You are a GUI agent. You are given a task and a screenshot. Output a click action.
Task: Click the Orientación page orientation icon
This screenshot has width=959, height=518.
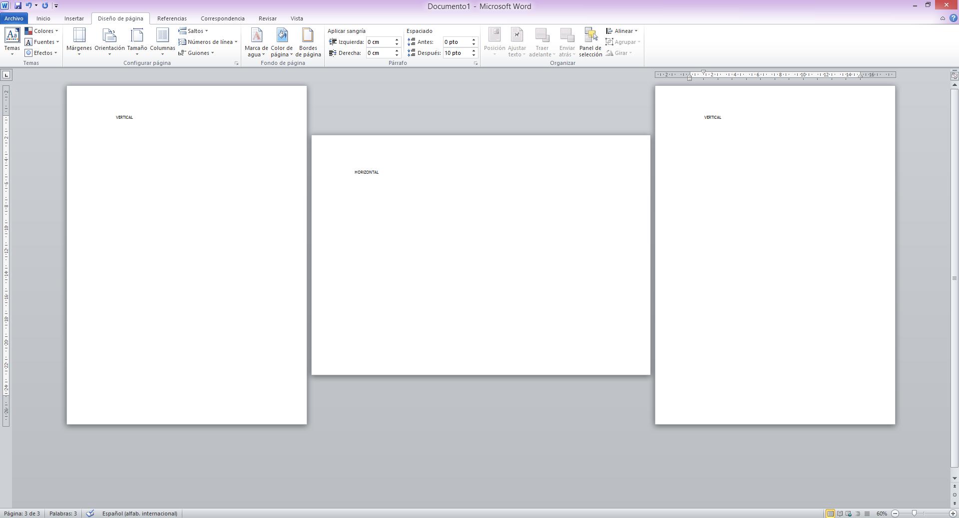click(109, 36)
